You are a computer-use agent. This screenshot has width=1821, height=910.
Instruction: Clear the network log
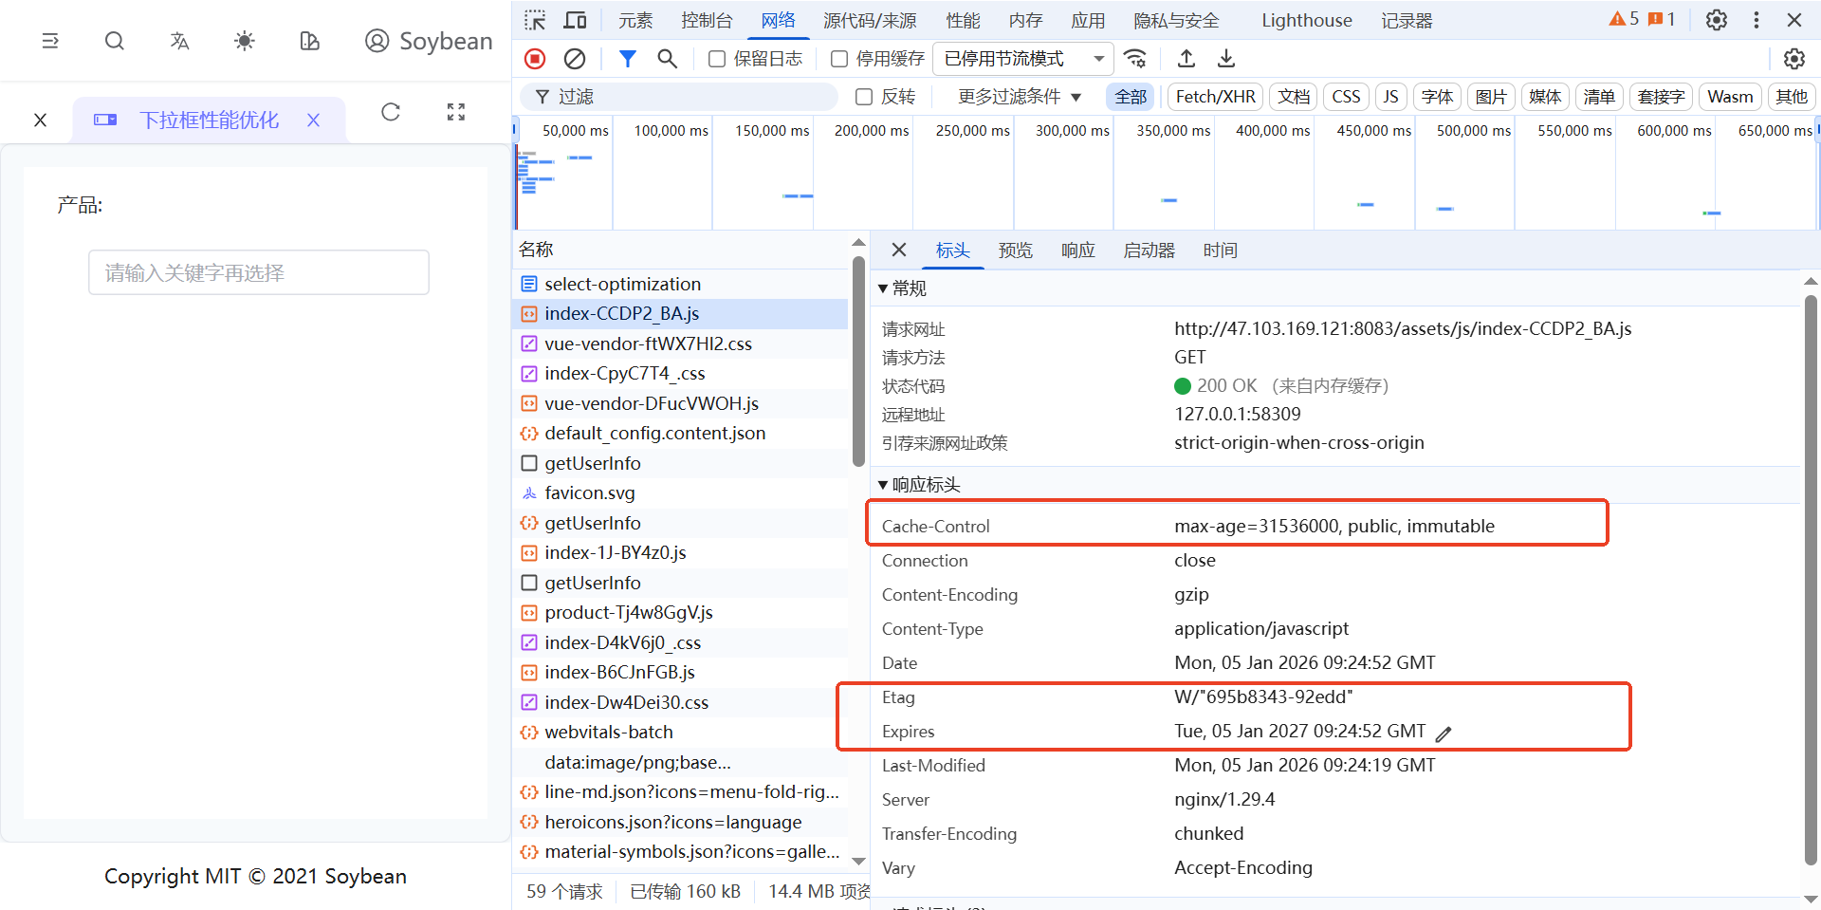pyautogui.click(x=574, y=59)
